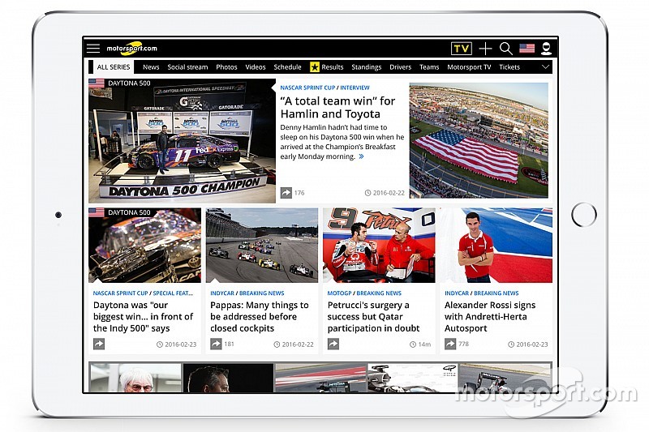
Task: Click the 181 share count
Action: [230, 344]
